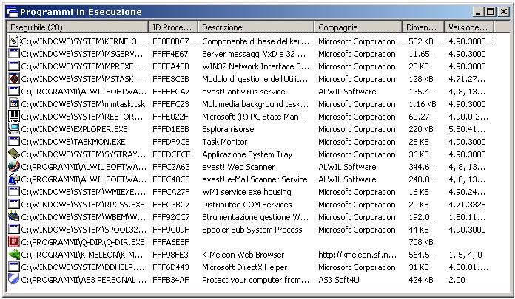The height and width of the screenshot is (299, 515).
Task: Click the RESTOR PC State Manager icon
Action: click(x=14, y=117)
